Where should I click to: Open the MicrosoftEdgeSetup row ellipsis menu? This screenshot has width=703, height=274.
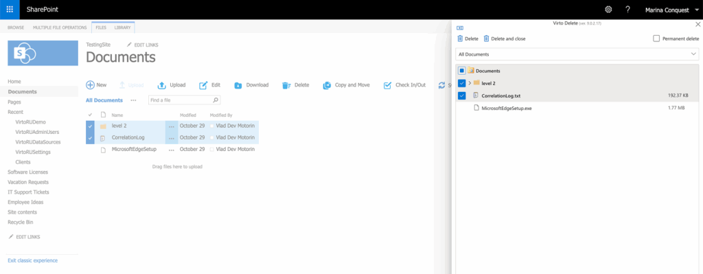point(171,150)
